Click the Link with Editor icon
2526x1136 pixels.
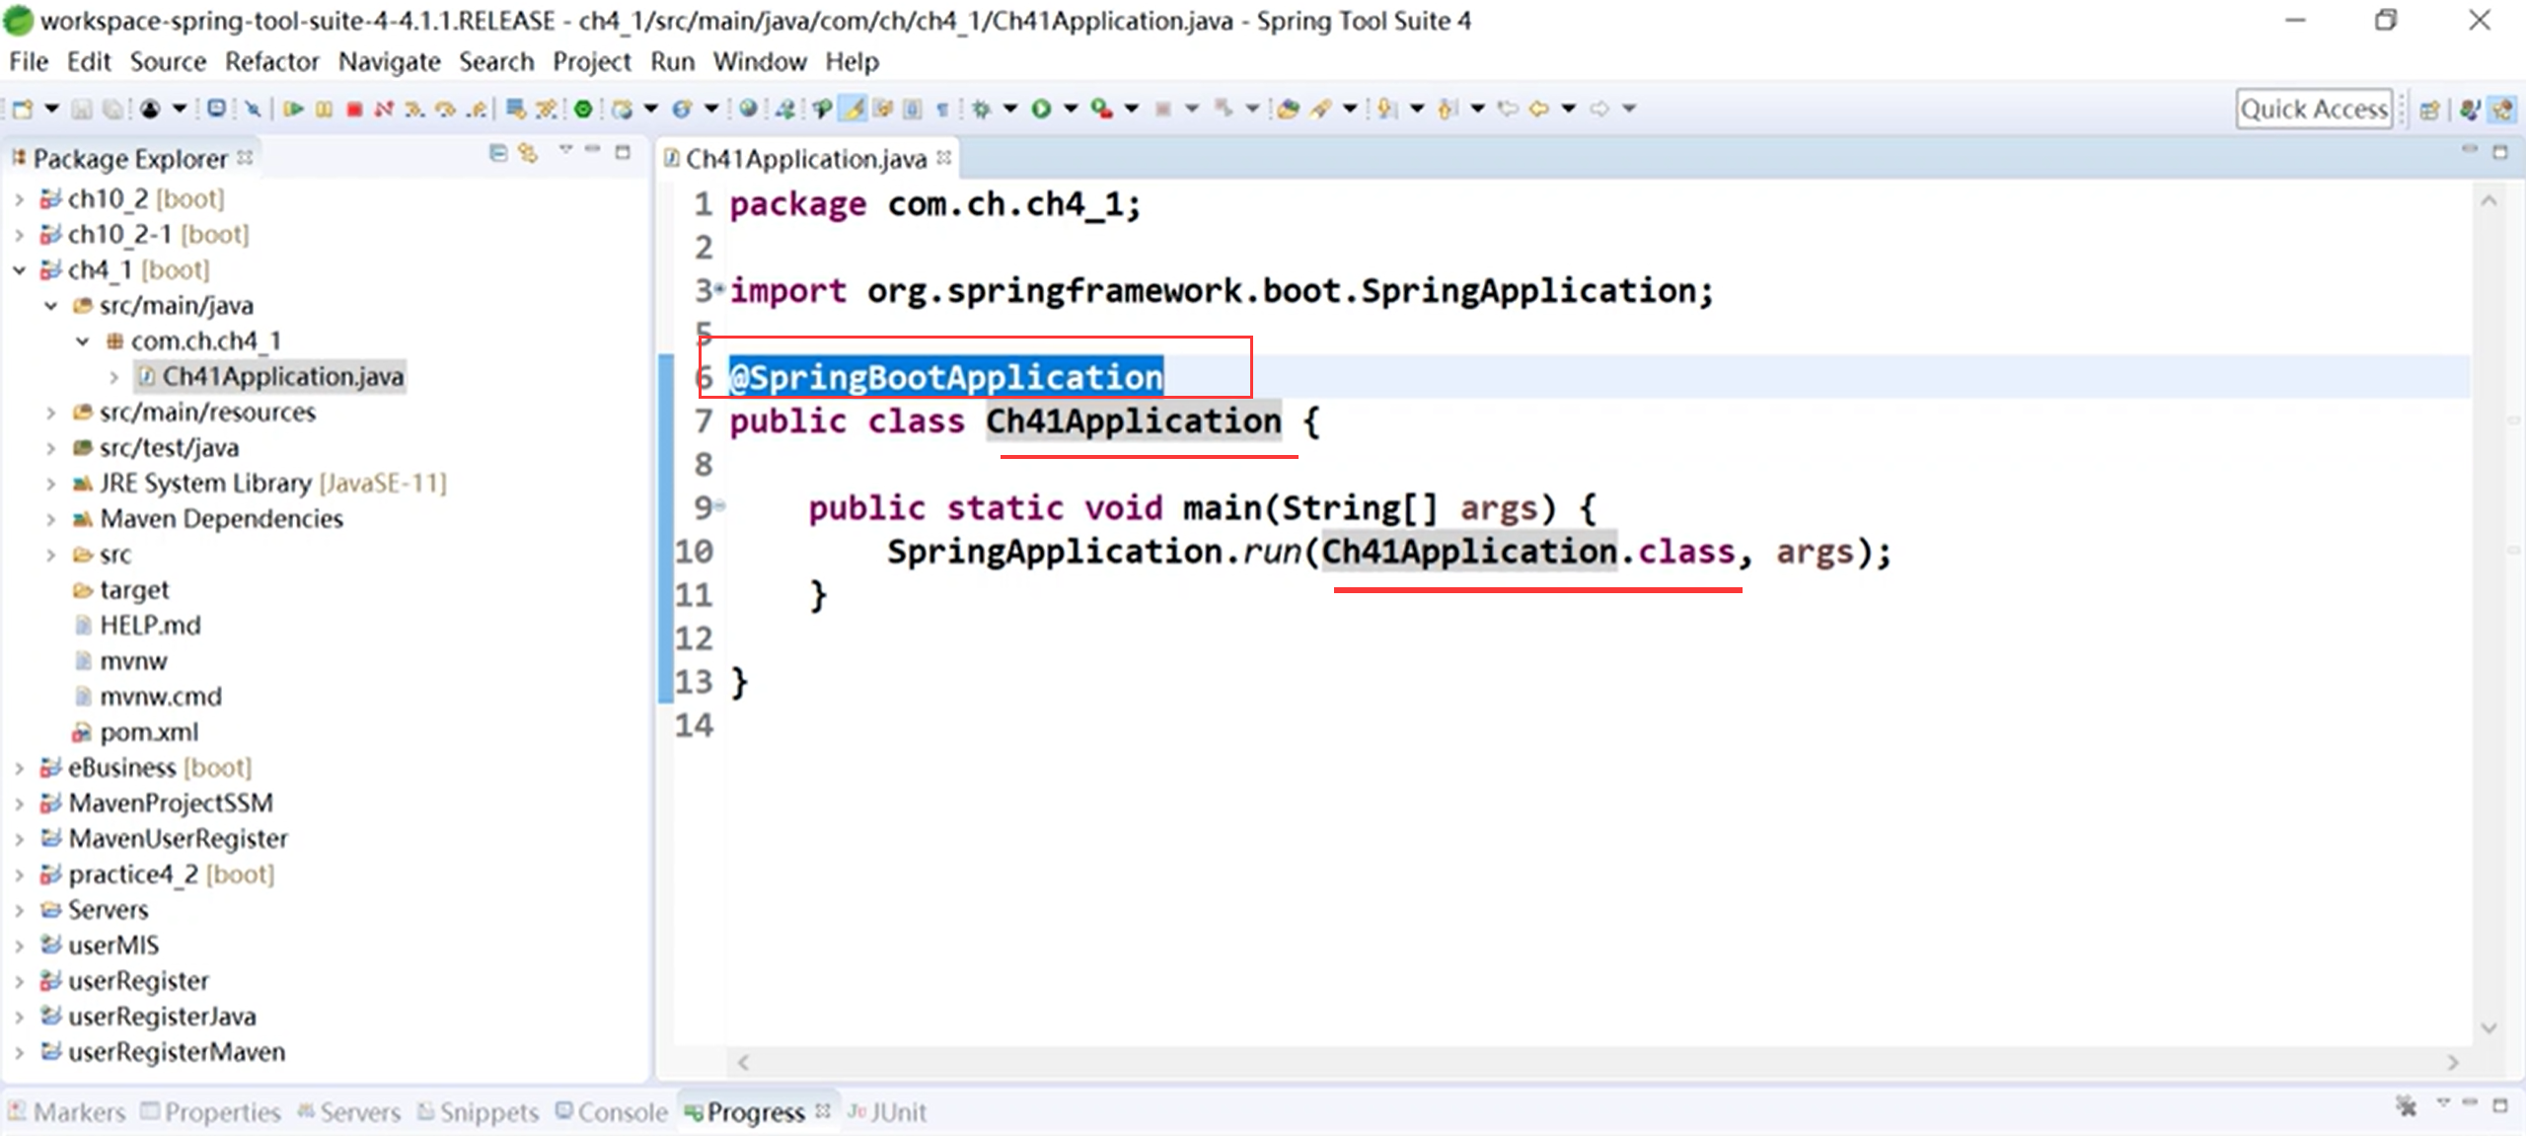[529, 153]
